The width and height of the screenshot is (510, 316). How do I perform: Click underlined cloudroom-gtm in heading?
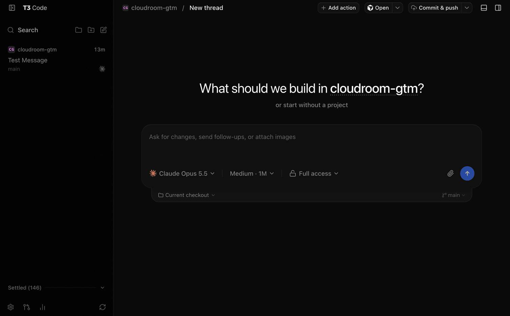tap(374, 88)
